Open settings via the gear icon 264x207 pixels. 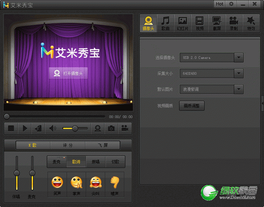tap(231, 4)
